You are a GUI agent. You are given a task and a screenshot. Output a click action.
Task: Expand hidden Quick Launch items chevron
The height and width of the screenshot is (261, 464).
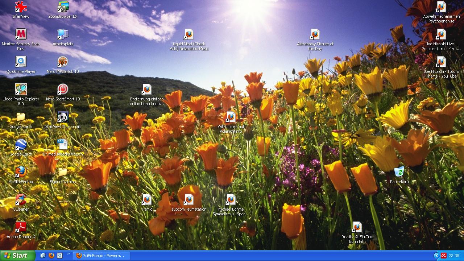coord(68,254)
